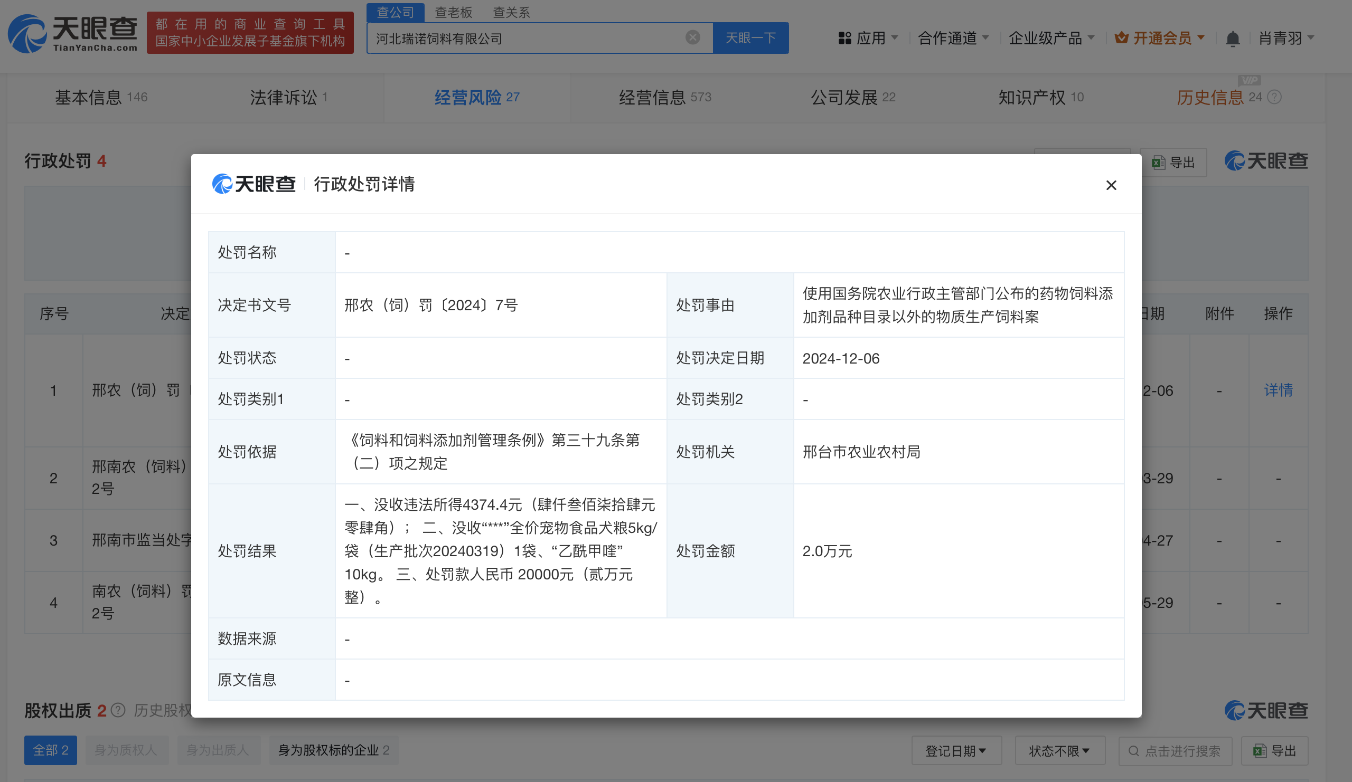Close the 行政处罚详情 dialog

[x=1111, y=185]
